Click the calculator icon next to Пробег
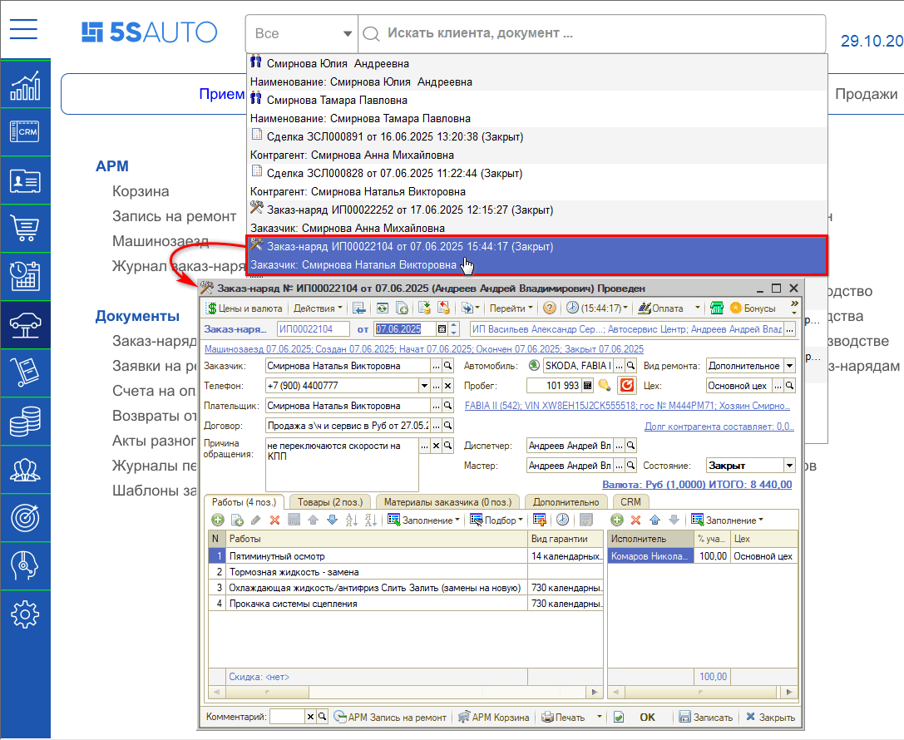 [588, 386]
